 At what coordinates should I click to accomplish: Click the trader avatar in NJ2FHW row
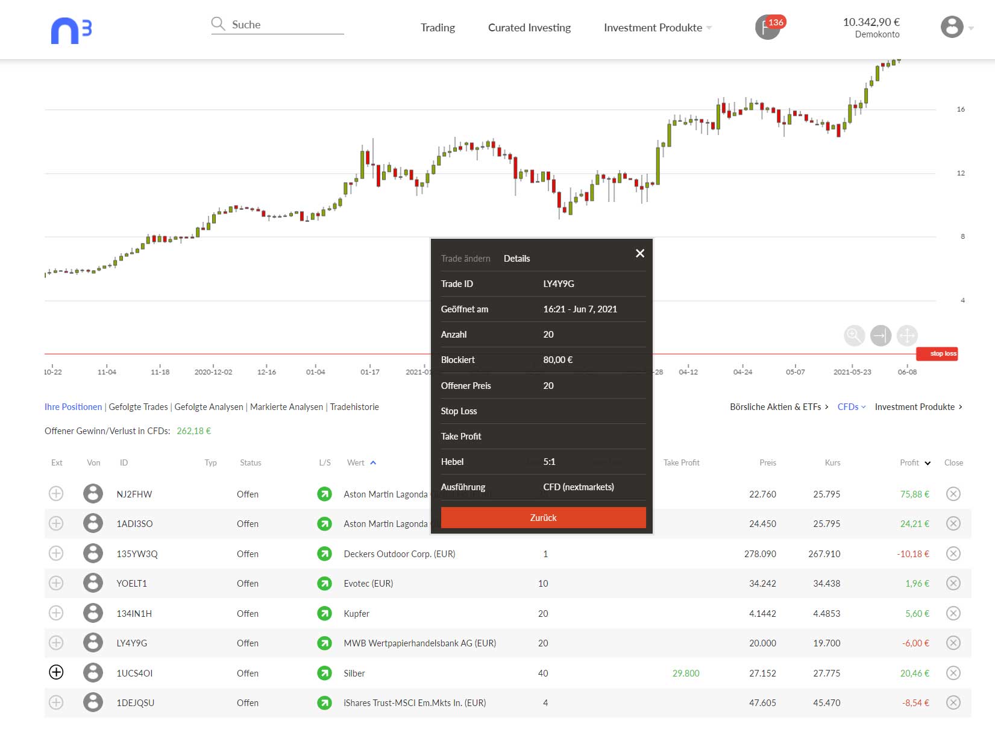click(93, 494)
